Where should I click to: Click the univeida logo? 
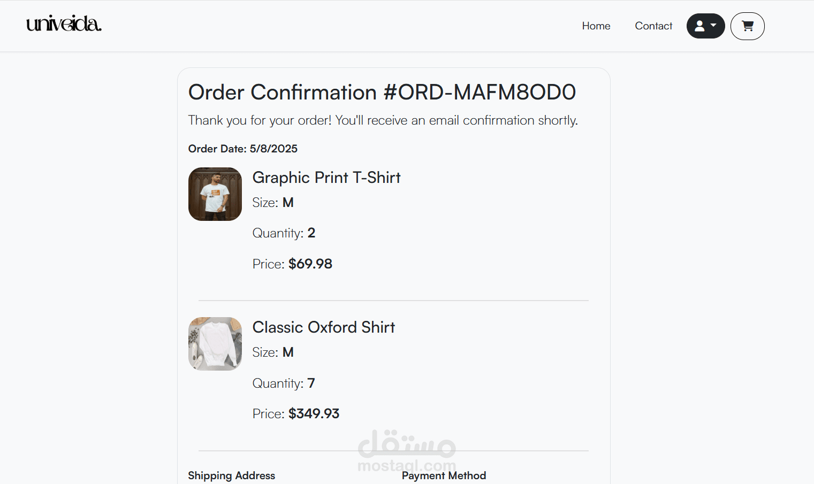tap(64, 24)
